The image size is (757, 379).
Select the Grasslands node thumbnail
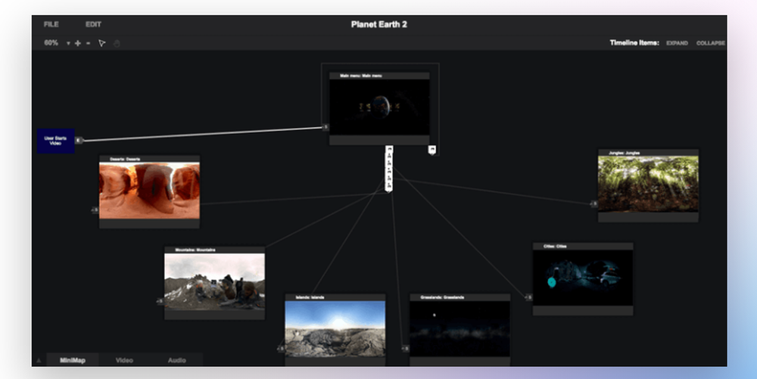(x=459, y=329)
